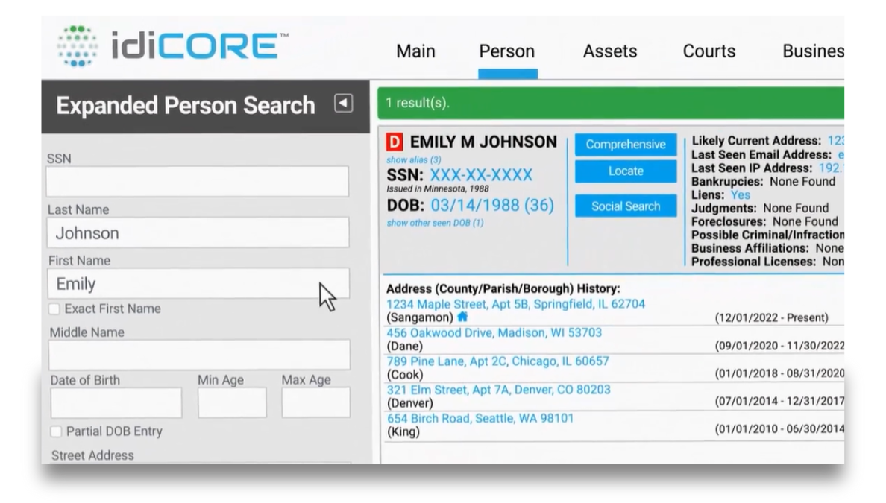Screen dimensions: 886x503
Task: Click the Max Age field
Action: pyautogui.click(x=315, y=402)
